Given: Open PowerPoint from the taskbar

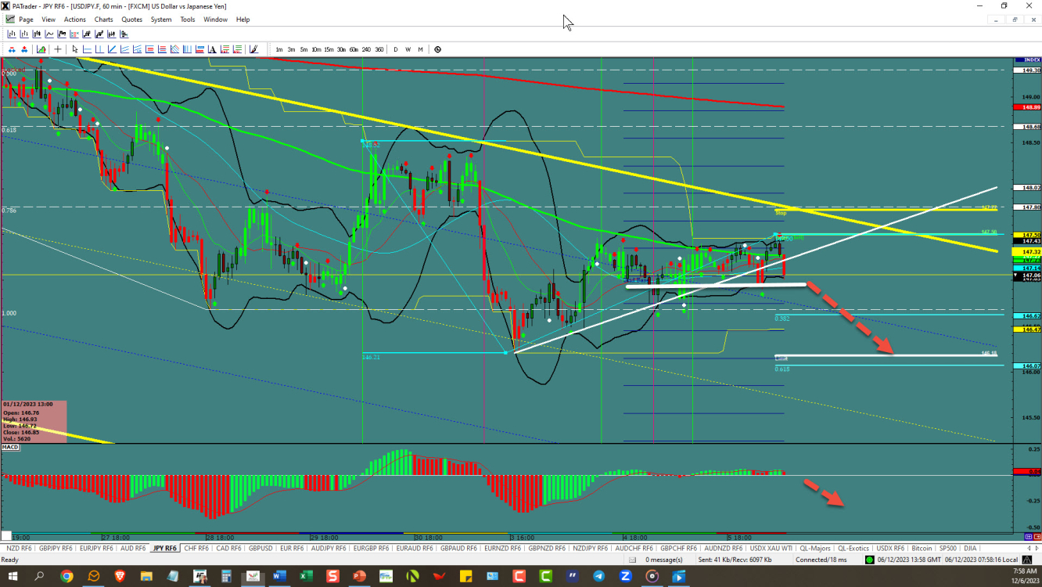Looking at the screenshot, I should click(x=359, y=576).
